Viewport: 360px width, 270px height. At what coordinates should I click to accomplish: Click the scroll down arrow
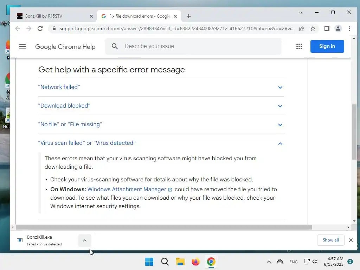click(x=354, y=221)
